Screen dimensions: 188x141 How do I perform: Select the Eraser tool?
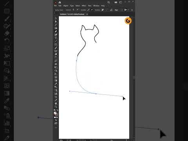pos(56,54)
